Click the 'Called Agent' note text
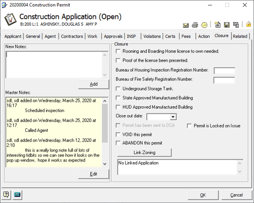Viewport: 254px width, 203px height. (x=37, y=130)
